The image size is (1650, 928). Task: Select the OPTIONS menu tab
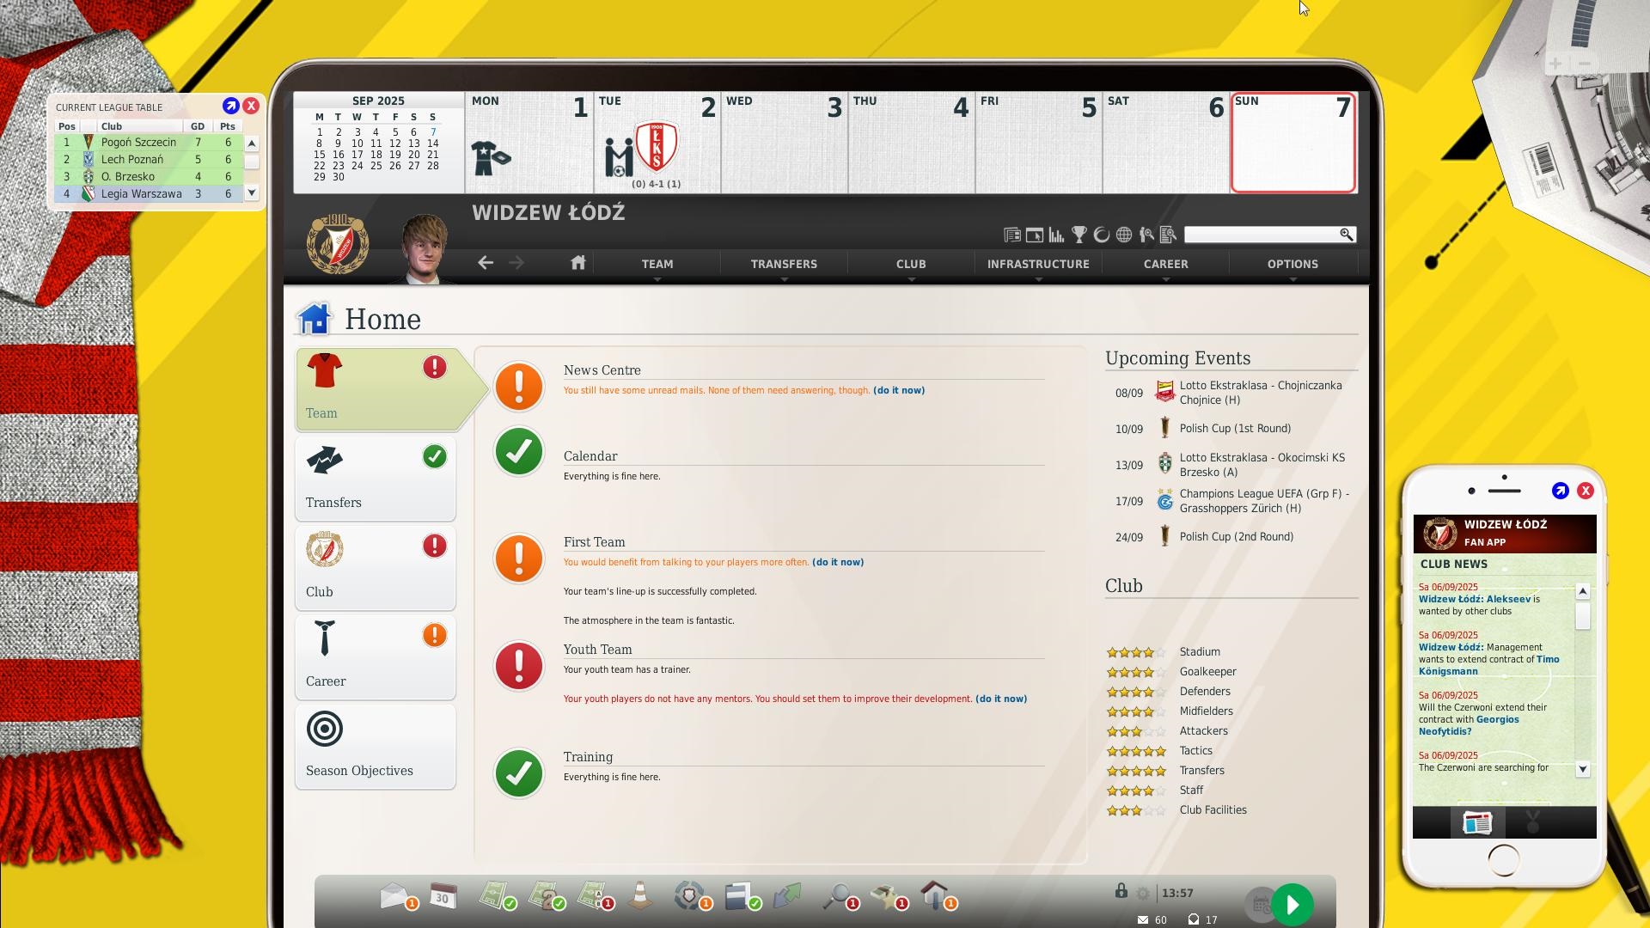[x=1293, y=264]
